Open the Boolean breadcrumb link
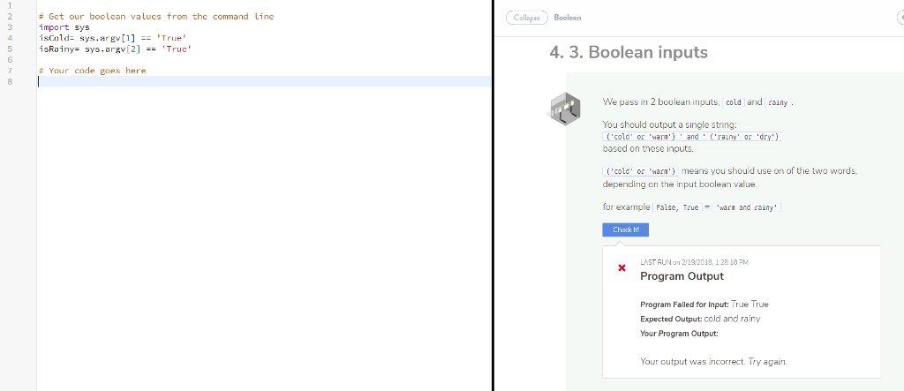 coord(568,18)
